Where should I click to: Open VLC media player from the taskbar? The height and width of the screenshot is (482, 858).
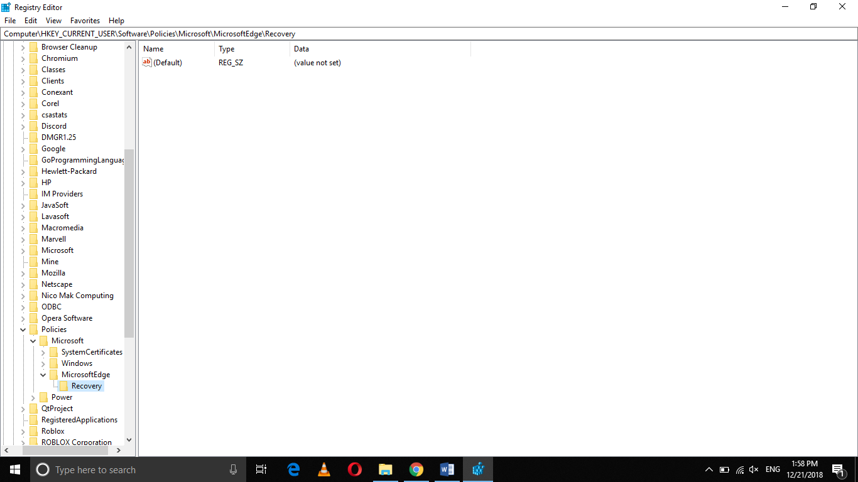(323, 469)
